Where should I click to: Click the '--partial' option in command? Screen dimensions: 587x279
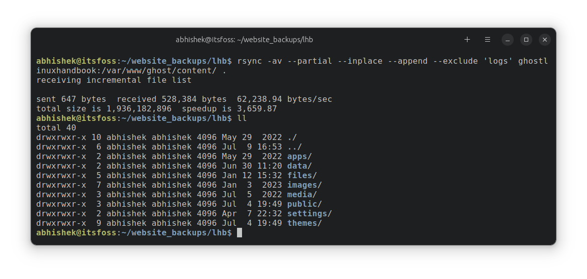(310, 61)
